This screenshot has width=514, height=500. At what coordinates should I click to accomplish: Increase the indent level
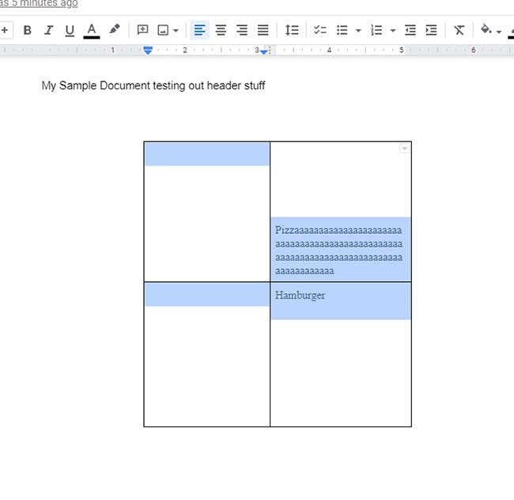point(431,30)
